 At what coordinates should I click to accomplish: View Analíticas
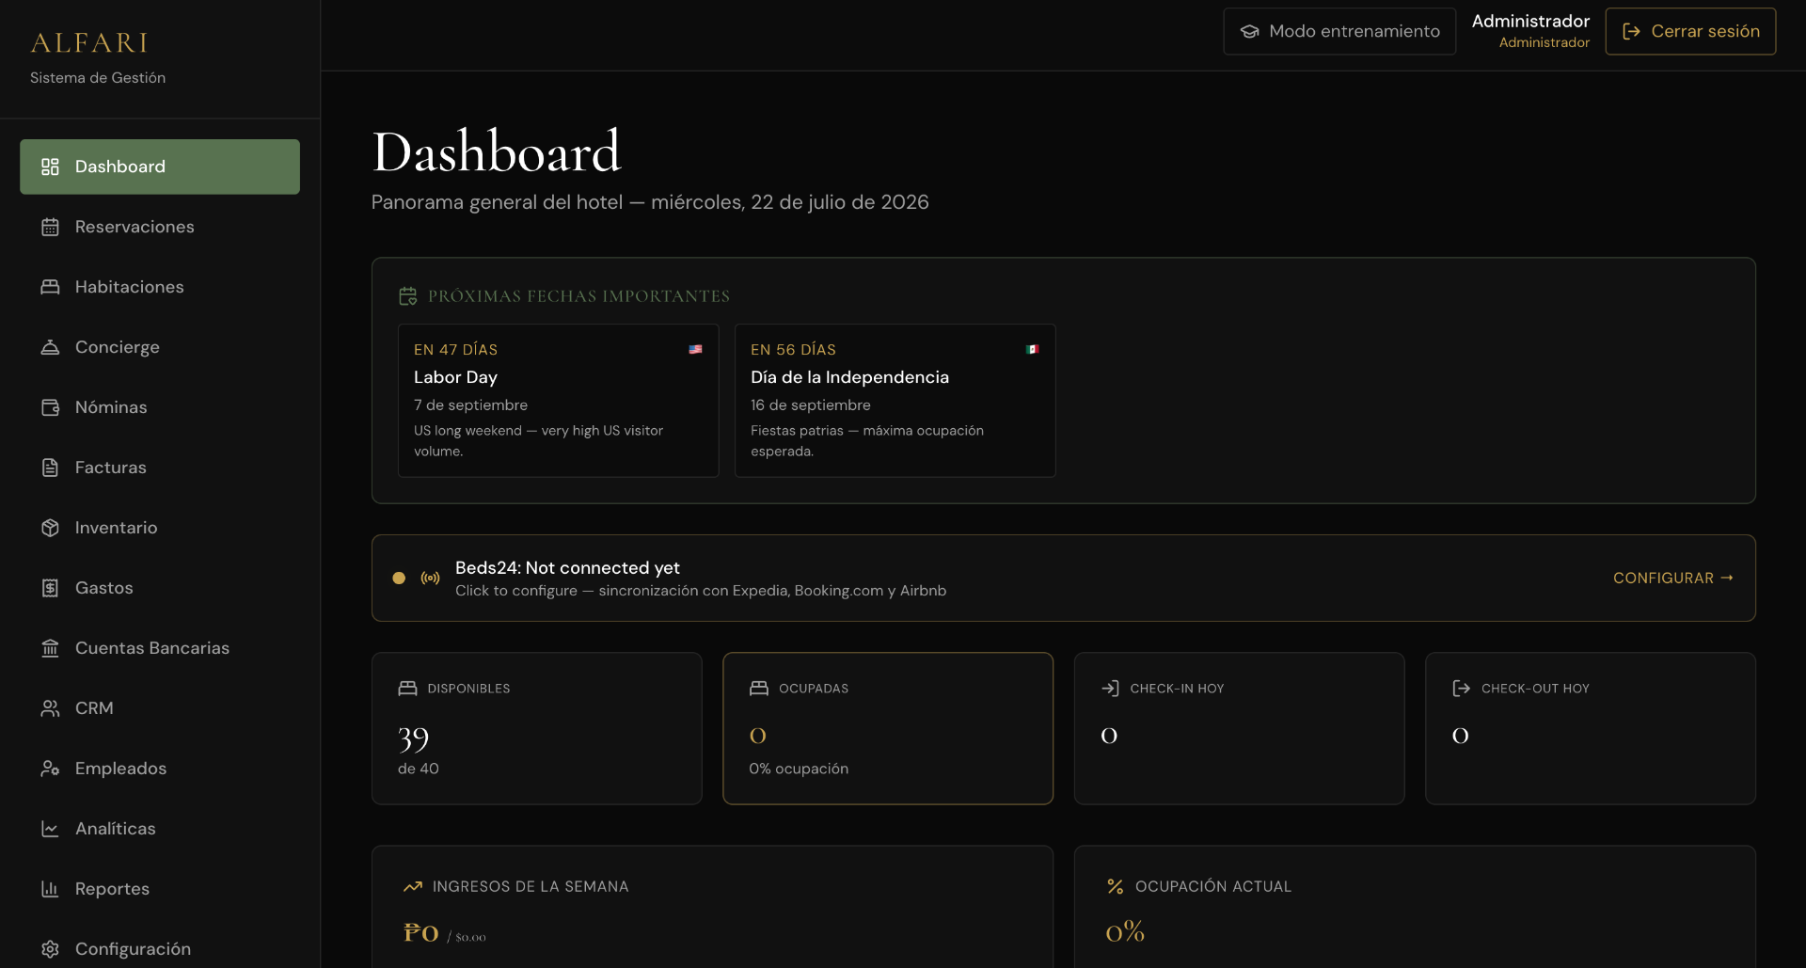coord(160,829)
